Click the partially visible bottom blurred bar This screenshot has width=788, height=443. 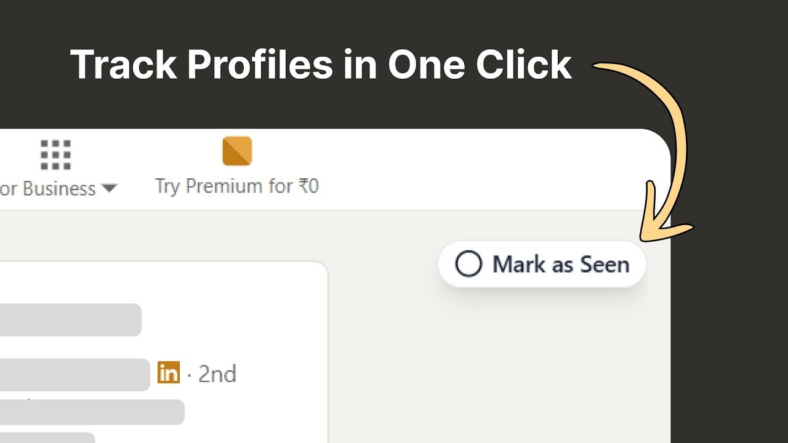[x=47, y=437]
